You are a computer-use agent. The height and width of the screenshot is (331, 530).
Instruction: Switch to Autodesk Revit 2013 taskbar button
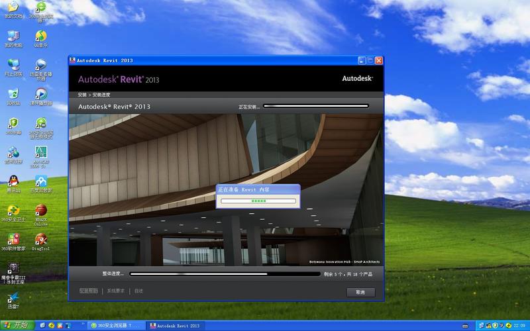pos(176,326)
